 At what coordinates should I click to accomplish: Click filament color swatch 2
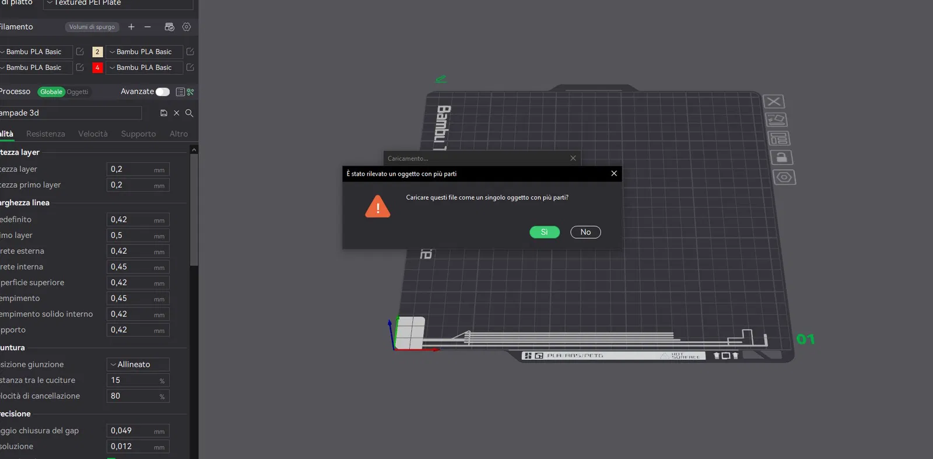[97, 52]
